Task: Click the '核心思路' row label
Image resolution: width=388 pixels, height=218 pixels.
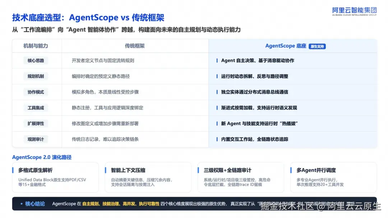Action: tap(36, 60)
